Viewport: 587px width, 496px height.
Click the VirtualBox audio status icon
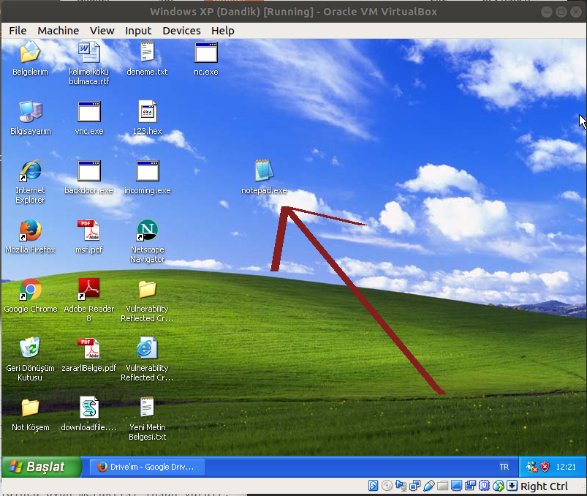[401, 486]
